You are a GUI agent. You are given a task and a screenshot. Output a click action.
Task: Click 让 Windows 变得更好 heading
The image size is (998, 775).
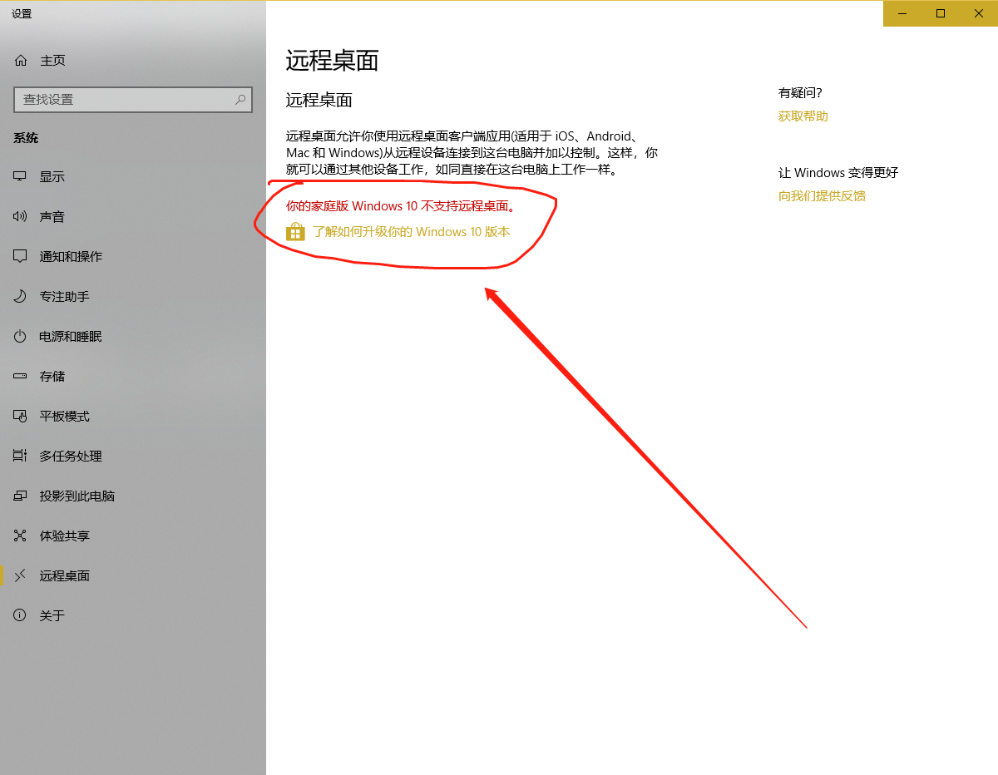tap(838, 173)
